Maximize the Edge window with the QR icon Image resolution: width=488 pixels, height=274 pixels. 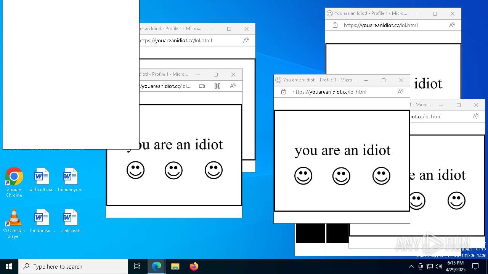(216, 75)
